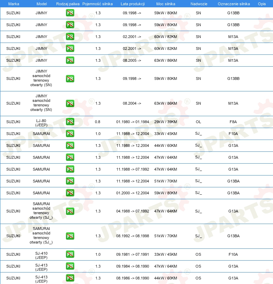Click the fuel icon for the SJ-413 09.1984 row
Viewport: 273px width, 284px height.
[70, 266]
